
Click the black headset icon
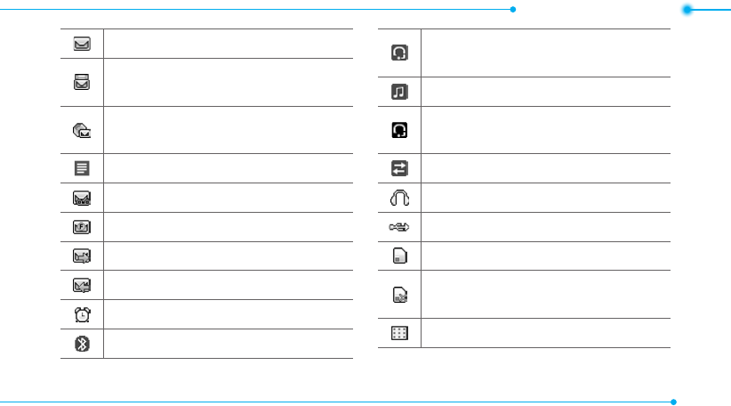click(x=399, y=130)
